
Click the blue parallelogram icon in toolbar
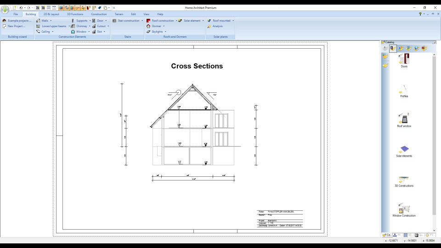[x=100, y=8]
